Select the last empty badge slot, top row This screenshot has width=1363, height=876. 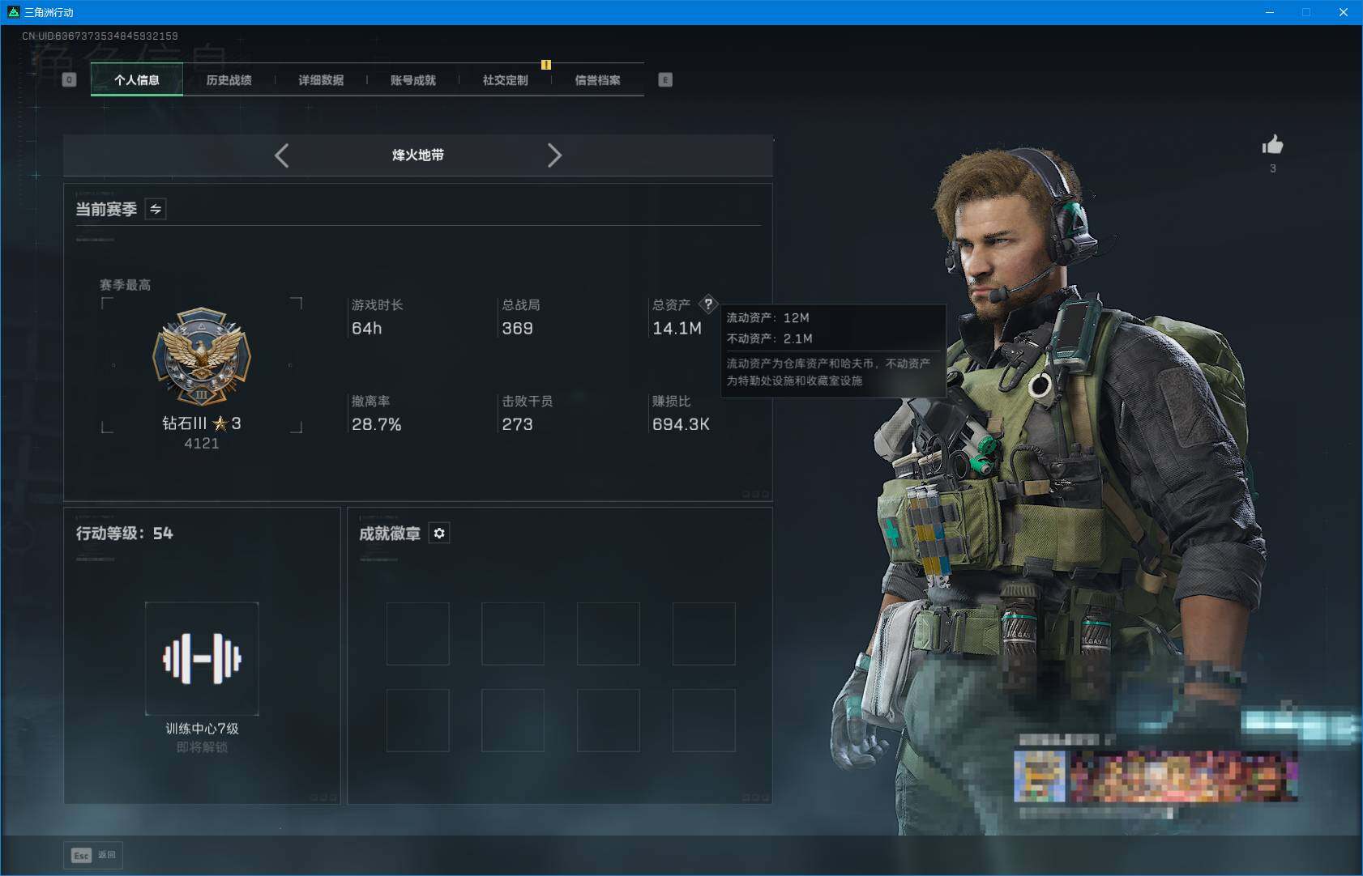[x=704, y=634]
